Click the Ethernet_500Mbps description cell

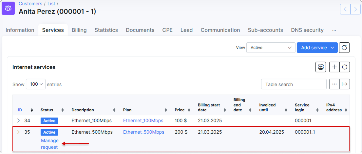pyautogui.click(x=92, y=132)
